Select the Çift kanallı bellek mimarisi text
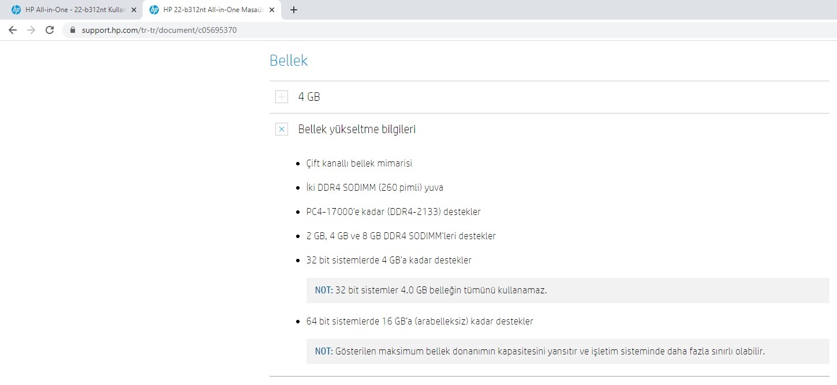The image size is (837, 385). click(359, 163)
